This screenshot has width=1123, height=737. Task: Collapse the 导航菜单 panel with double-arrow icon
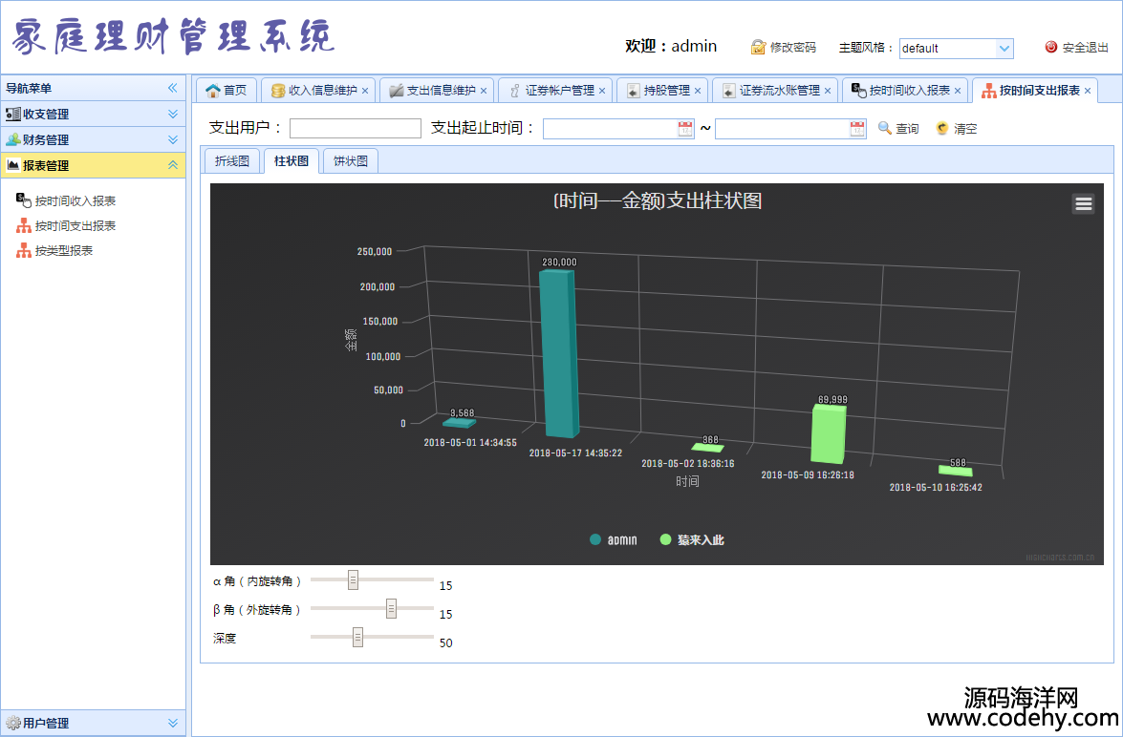point(173,88)
